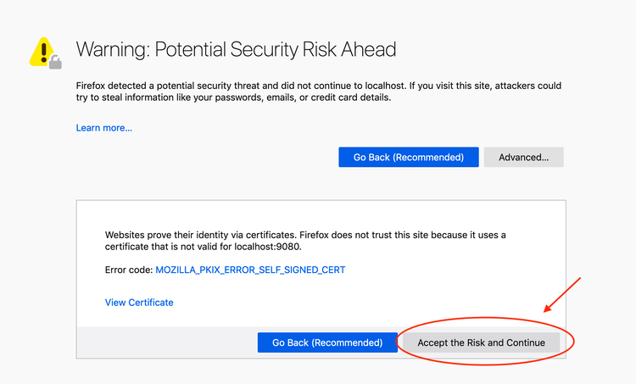The height and width of the screenshot is (384, 636).
Task: Click Accept the Risk and Continue
Action: (x=481, y=342)
